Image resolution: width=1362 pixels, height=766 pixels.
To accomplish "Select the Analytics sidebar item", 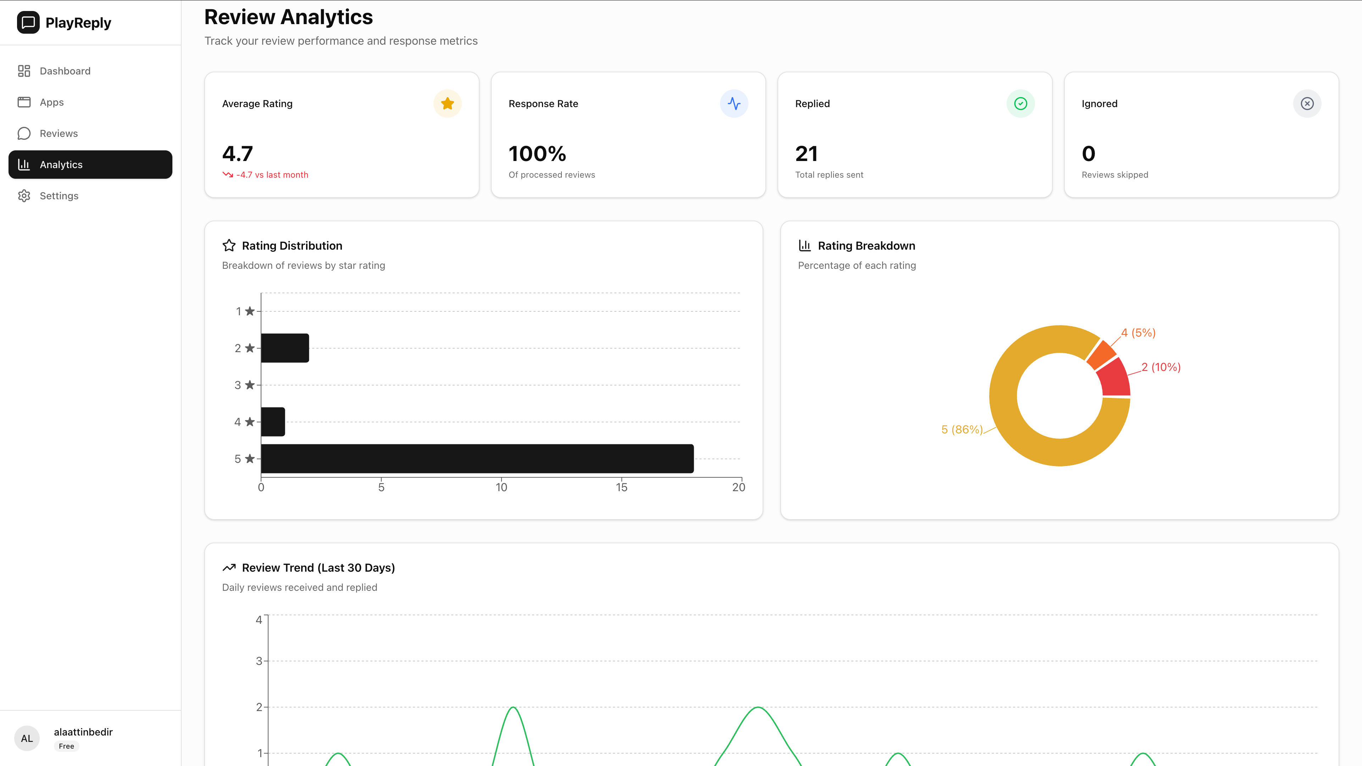I will pos(90,165).
